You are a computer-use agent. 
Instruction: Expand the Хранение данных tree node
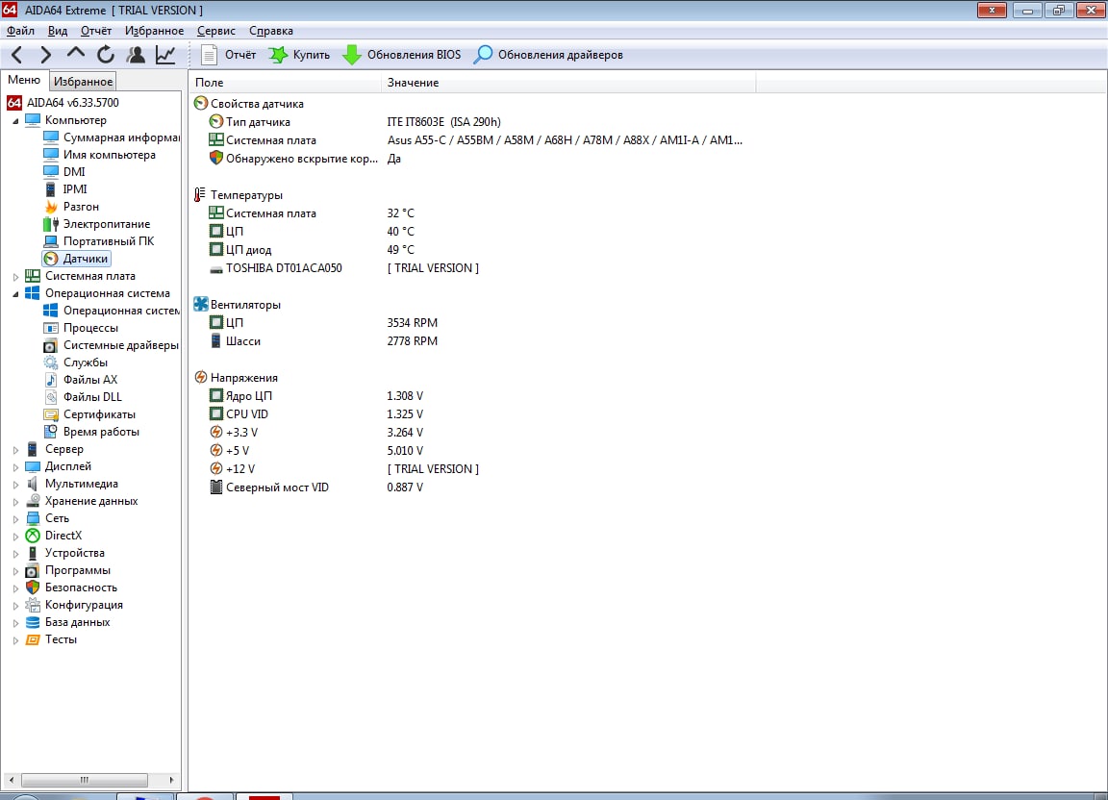tap(15, 501)
